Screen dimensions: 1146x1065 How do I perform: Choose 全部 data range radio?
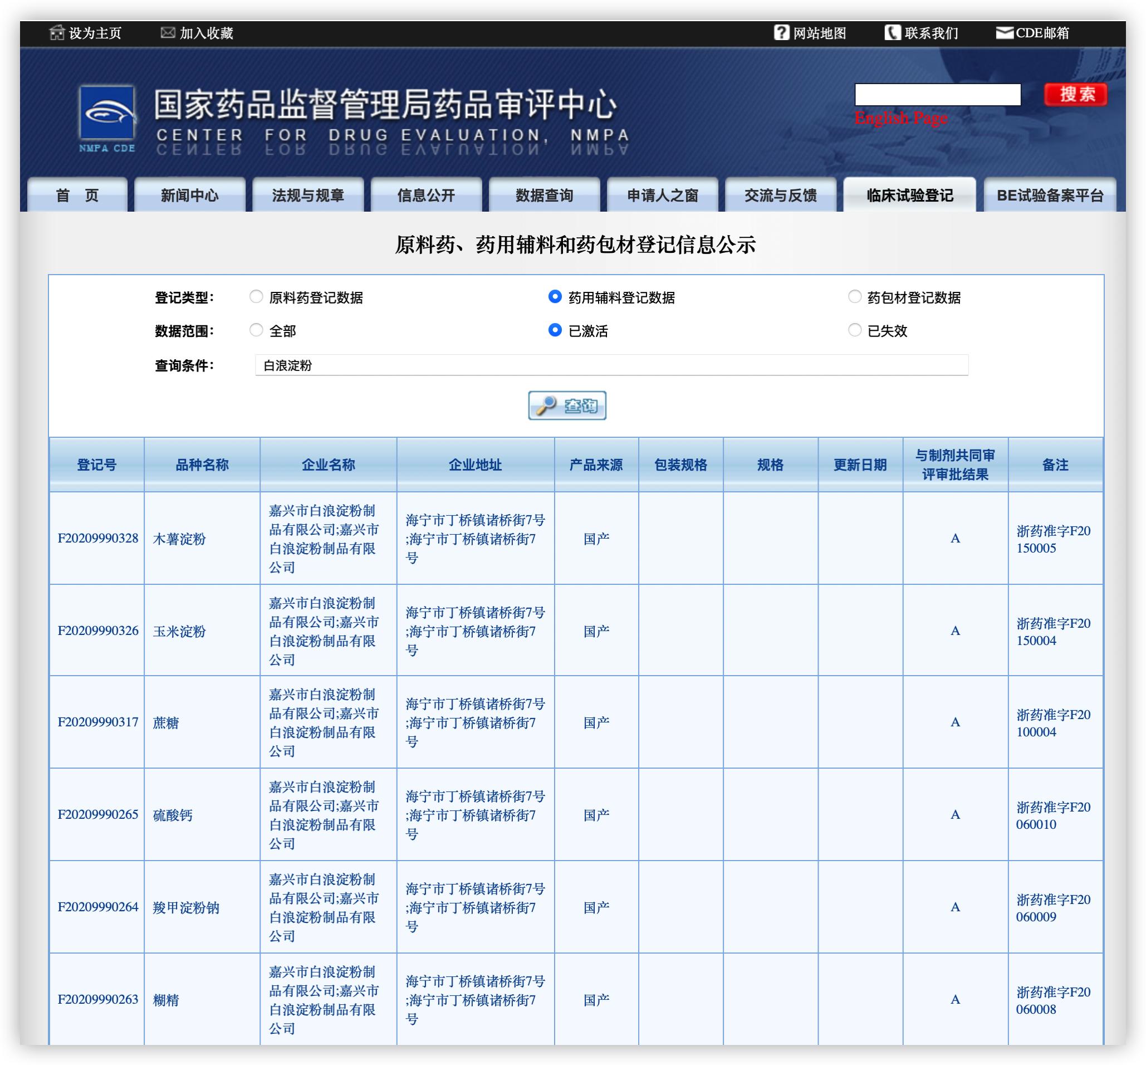[256, 330]
